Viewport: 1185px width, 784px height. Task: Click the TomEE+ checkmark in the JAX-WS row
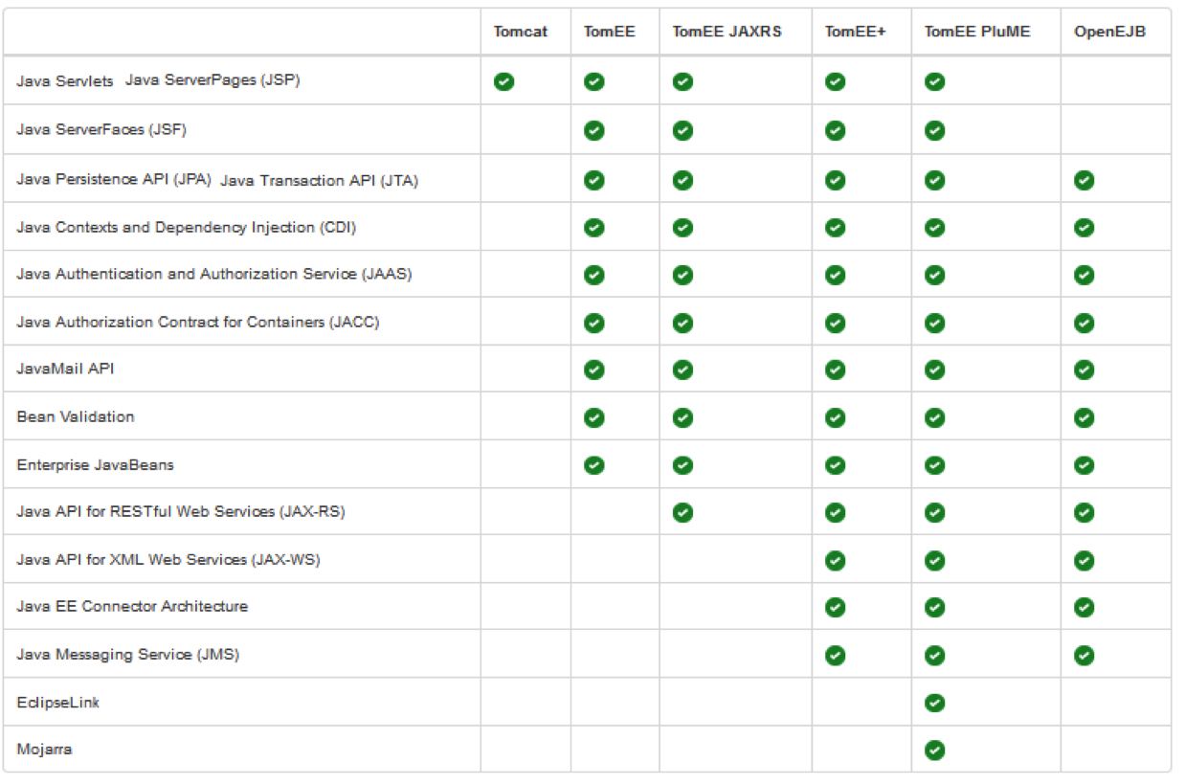[x=836, y=560]
